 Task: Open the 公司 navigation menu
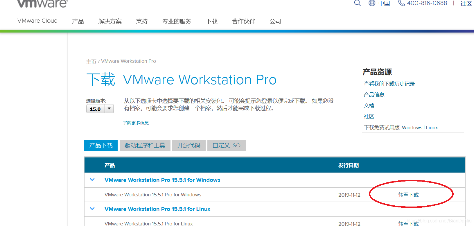[276, 21]
